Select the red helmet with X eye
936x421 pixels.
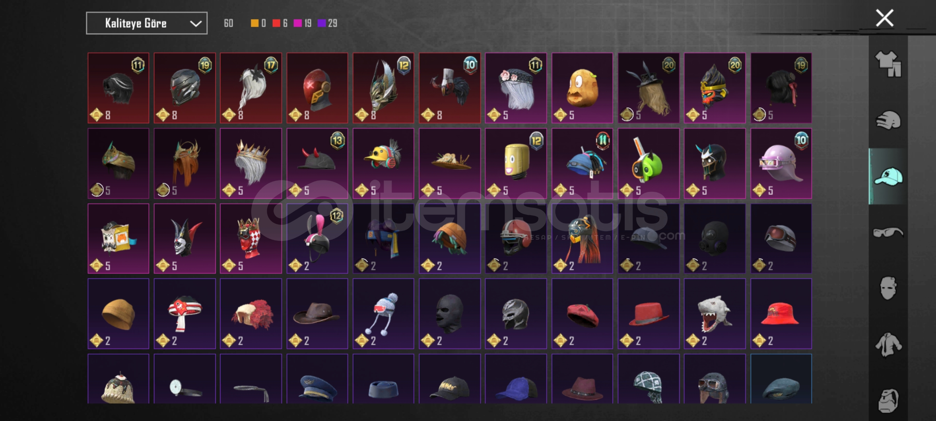[x=317, y=88]
